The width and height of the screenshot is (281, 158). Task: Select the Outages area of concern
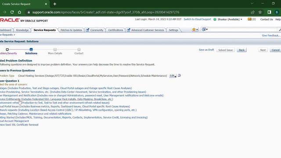click(66, 88)
